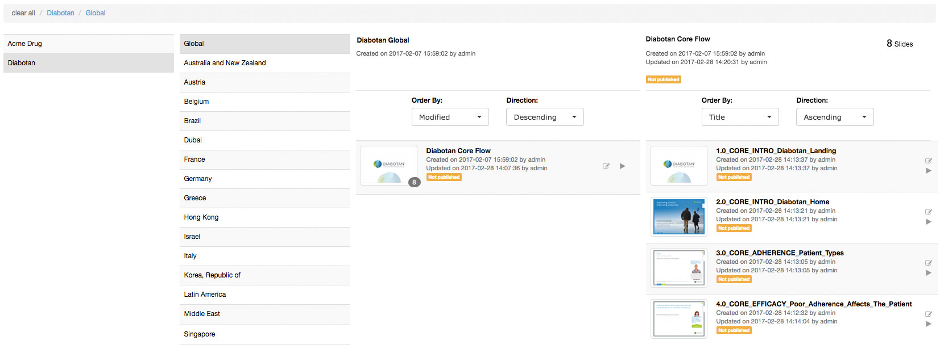Click the Diabotan Core Flow presentation title
940x345 pixels.
(x=458, y=151)
